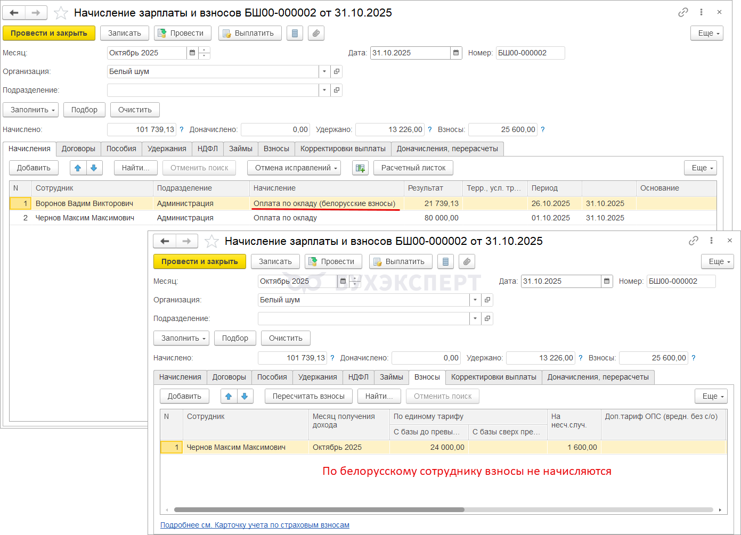Move row down arrow in Начисления tab

[x=94, y=168]
